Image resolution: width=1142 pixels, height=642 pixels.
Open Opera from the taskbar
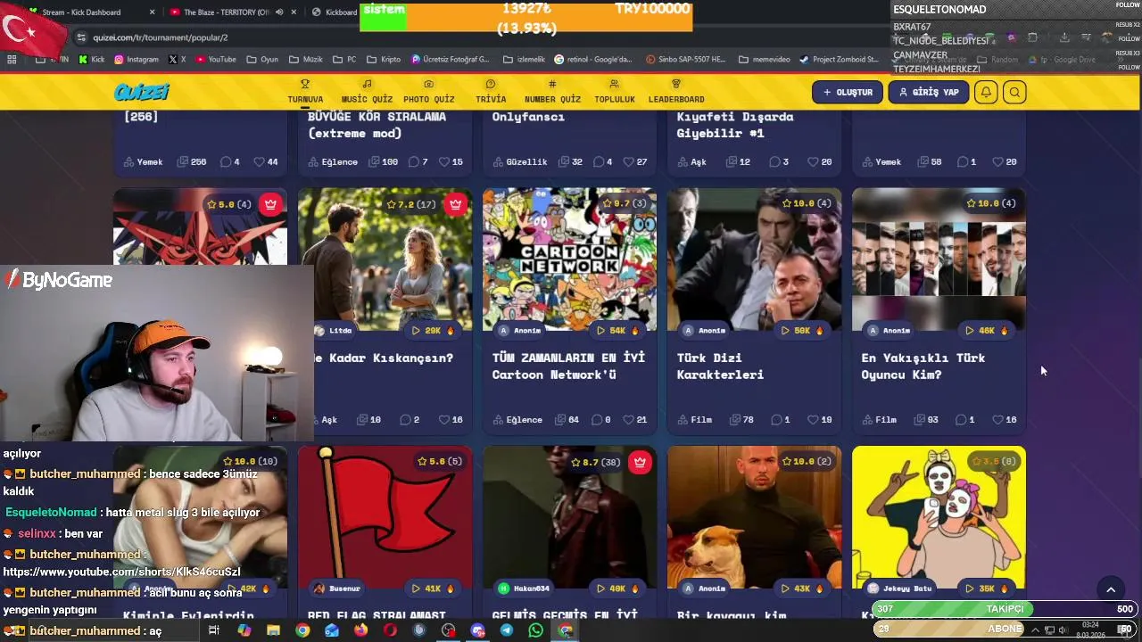coord(390,630)
